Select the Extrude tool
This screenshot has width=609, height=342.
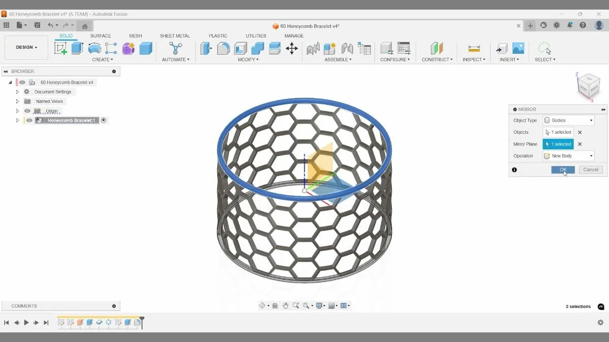[77, 48]
